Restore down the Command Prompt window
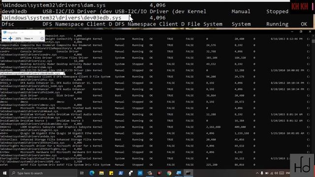 (301, 31)
